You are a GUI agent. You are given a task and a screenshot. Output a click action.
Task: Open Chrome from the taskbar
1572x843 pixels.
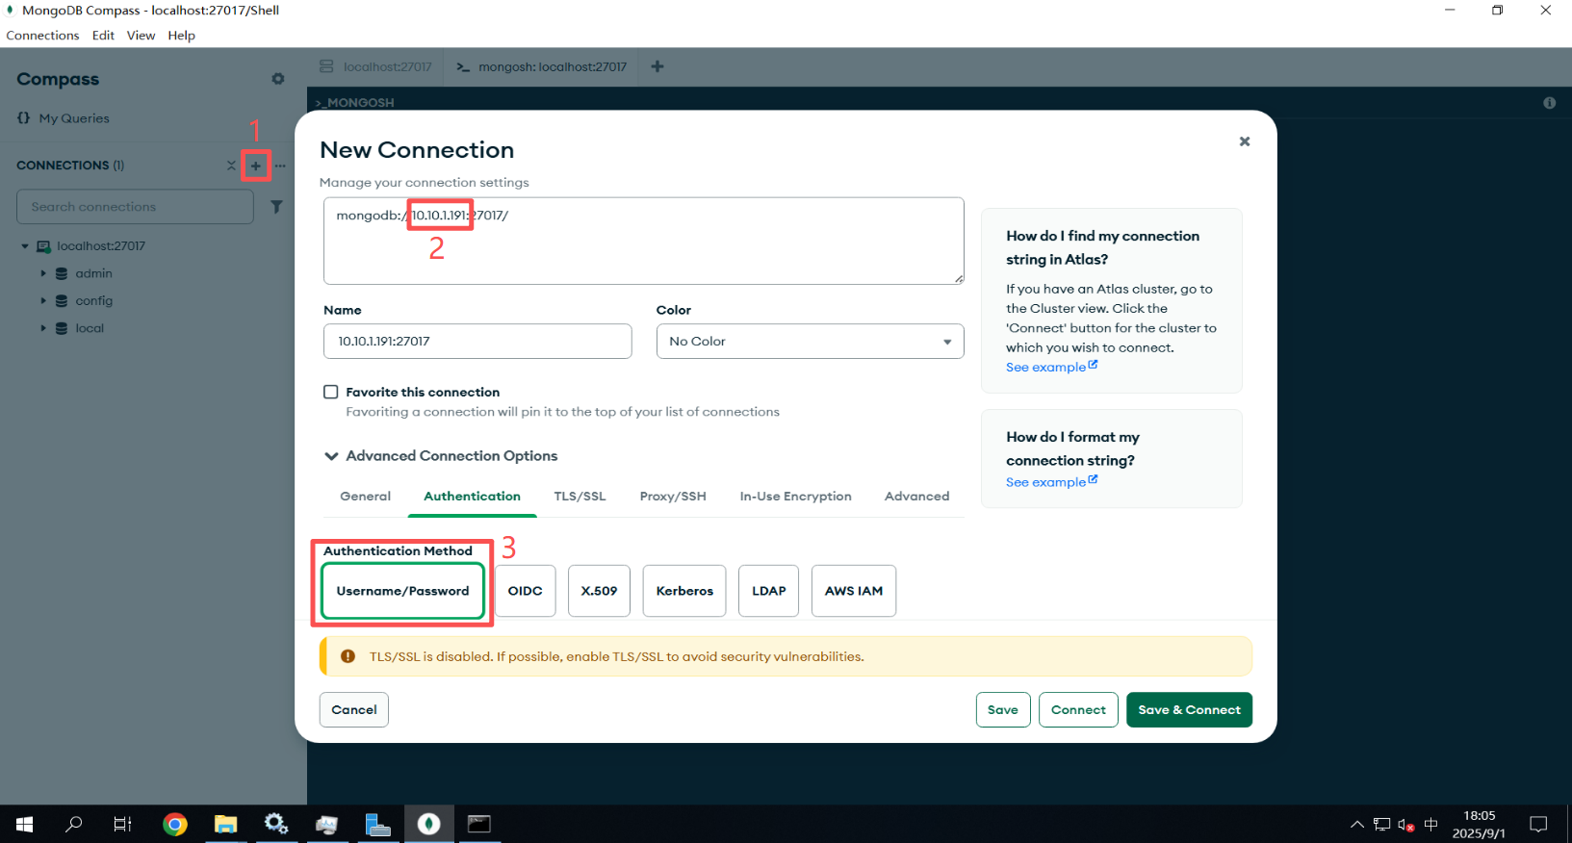click(174, 824)
